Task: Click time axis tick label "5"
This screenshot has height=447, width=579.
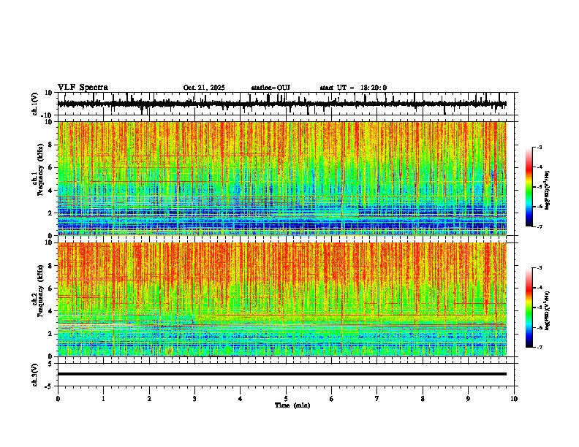Action: click(x=286, y=399)
